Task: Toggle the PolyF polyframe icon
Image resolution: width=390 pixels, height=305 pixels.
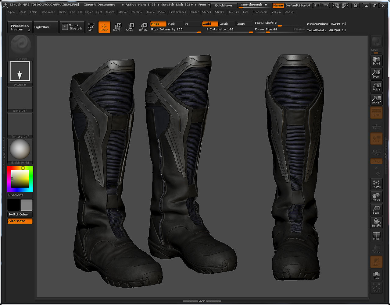Action: pos(376,236)
